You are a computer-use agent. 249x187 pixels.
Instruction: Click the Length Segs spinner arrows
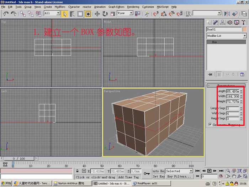[241, 108]
